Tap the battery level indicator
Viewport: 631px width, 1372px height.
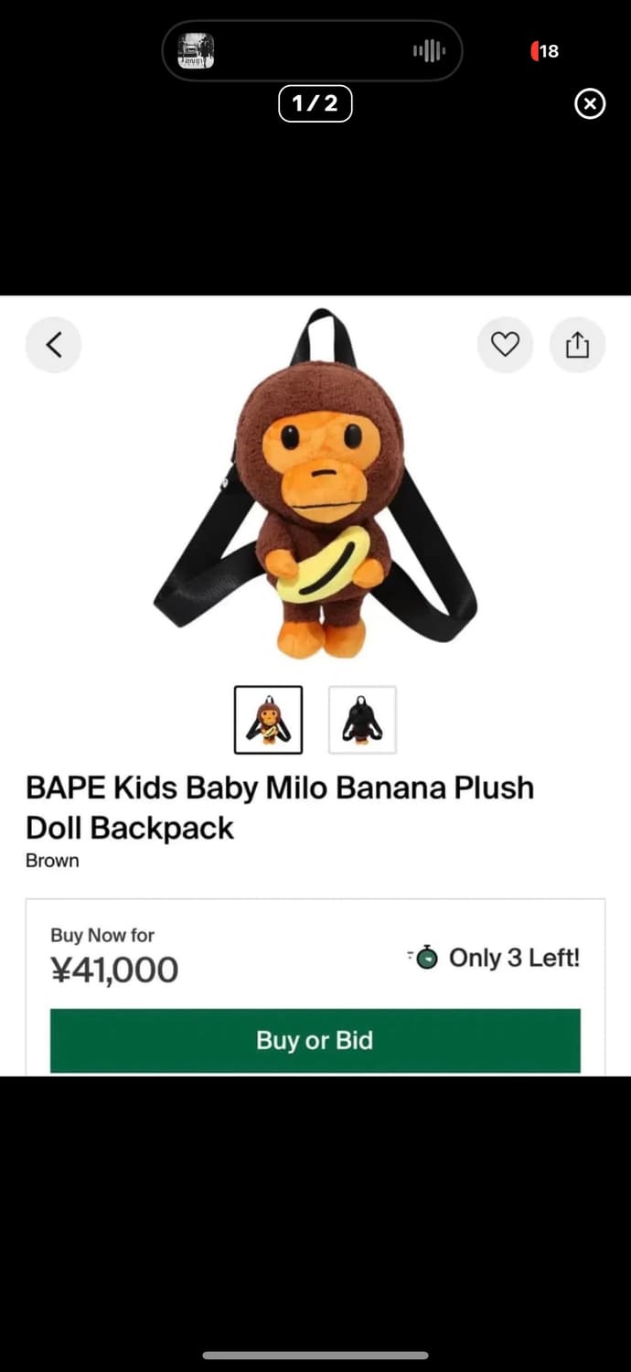click(x=545, y=51)
